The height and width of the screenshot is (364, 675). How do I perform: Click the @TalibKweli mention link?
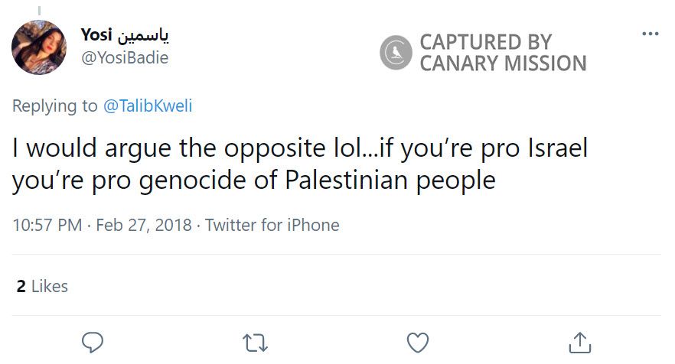point(148,106)
